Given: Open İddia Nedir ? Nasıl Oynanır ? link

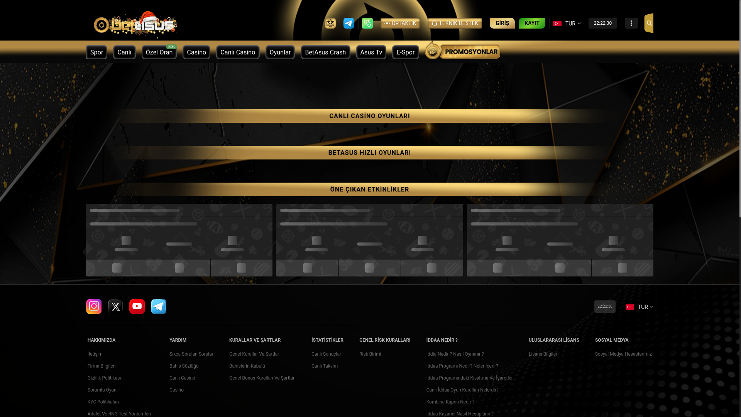Looking at the screenshot, I should 455,354.
